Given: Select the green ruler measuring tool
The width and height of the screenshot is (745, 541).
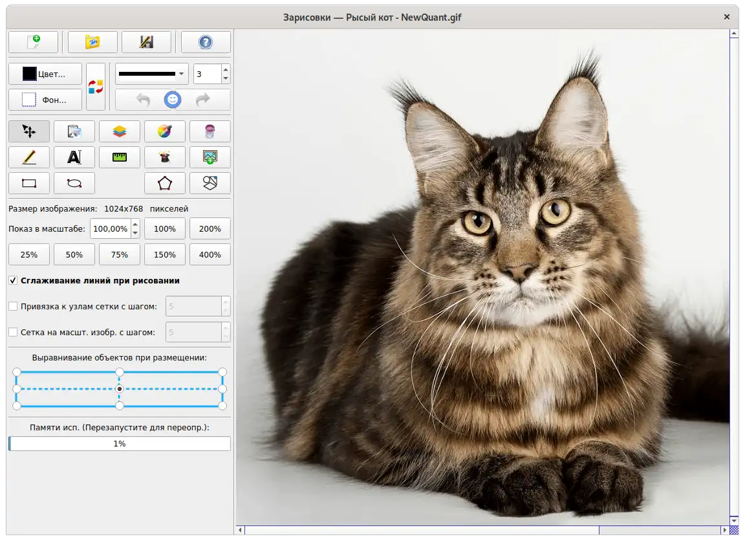Looking at the screenshot, I should 119,157.
